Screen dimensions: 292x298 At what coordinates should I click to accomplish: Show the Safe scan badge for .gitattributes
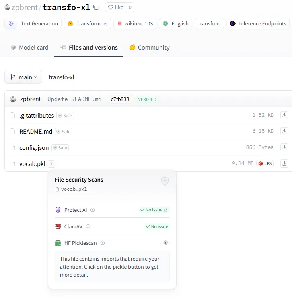point(65,115)
